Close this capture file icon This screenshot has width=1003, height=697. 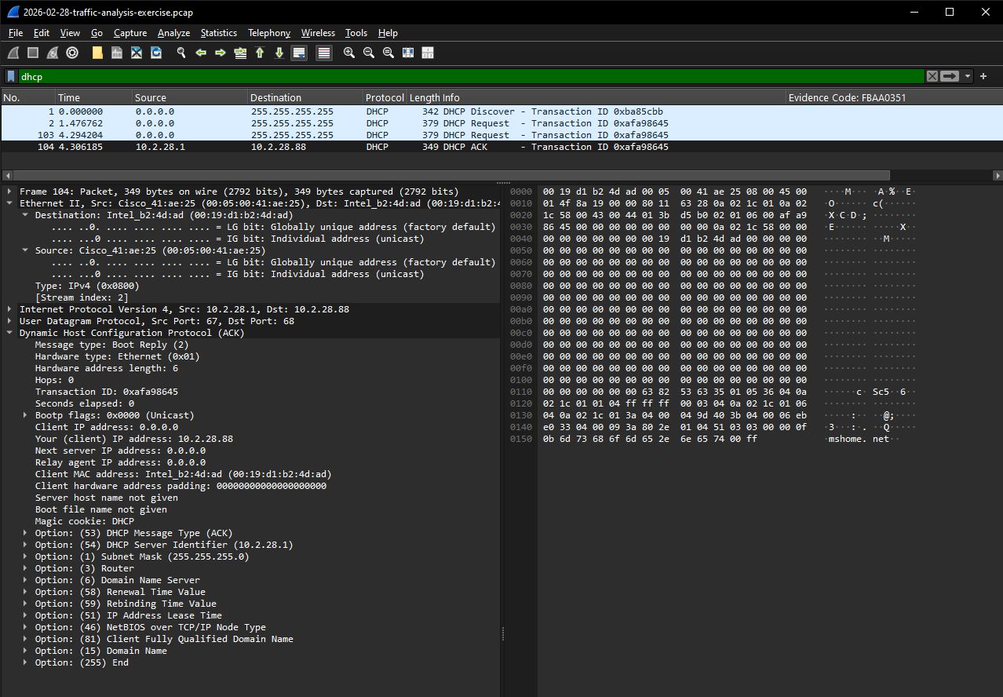click(137, 53)
